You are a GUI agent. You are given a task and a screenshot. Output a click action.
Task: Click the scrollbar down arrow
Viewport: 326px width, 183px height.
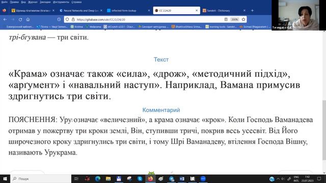(324, 173)
